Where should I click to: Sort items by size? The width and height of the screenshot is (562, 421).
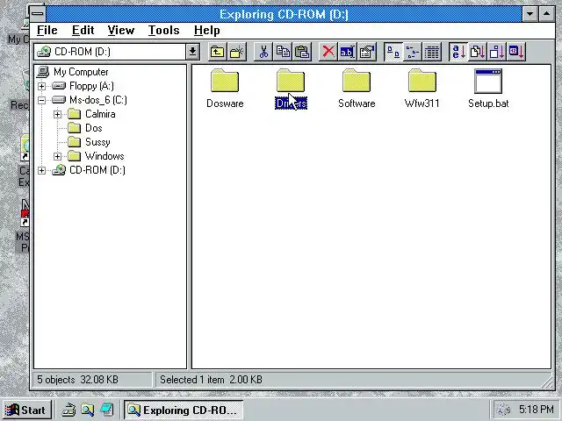pos(497,52)
